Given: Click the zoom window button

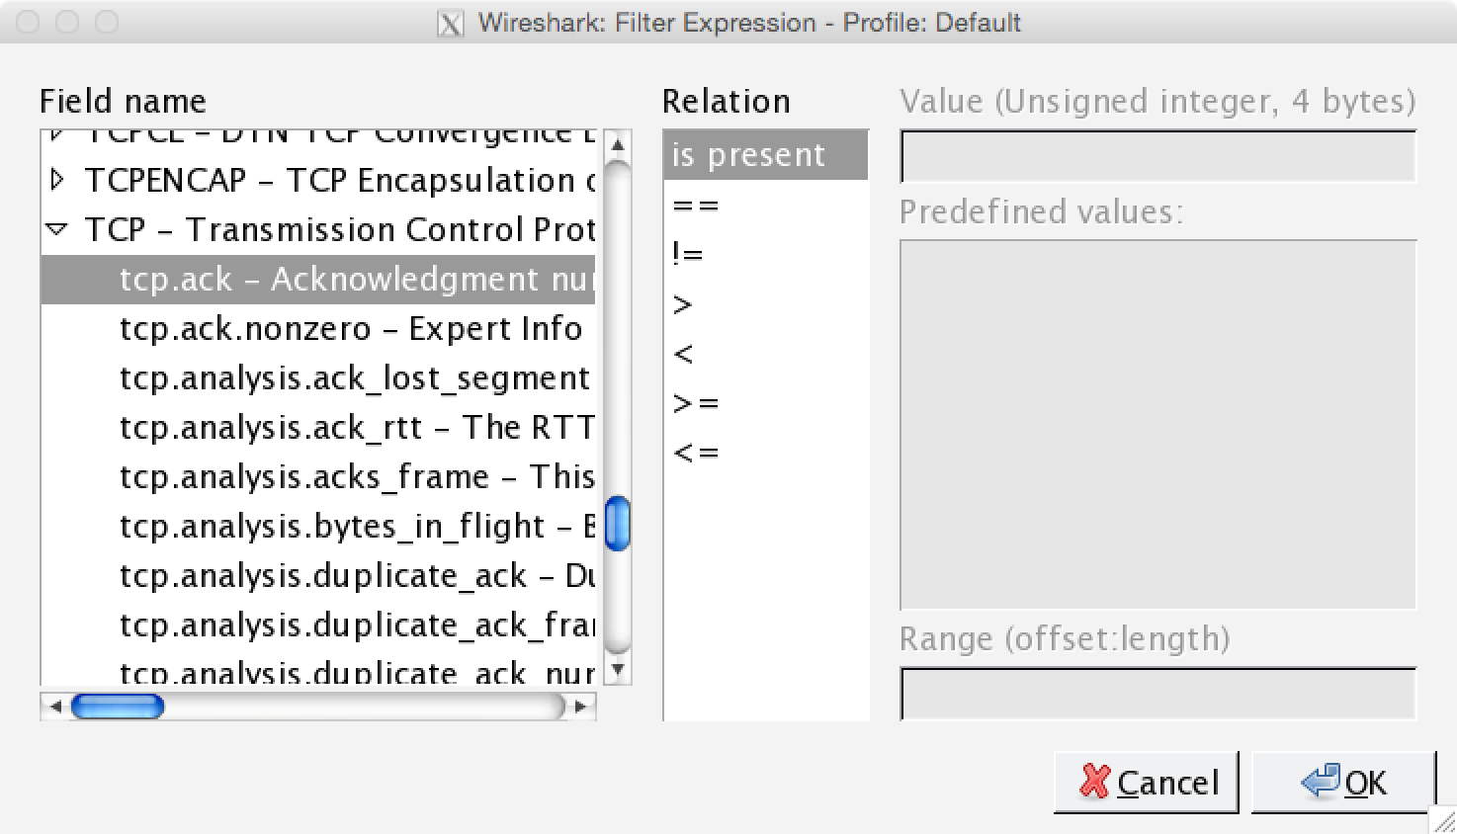Looking at the screenshot, I should point(107,22).
